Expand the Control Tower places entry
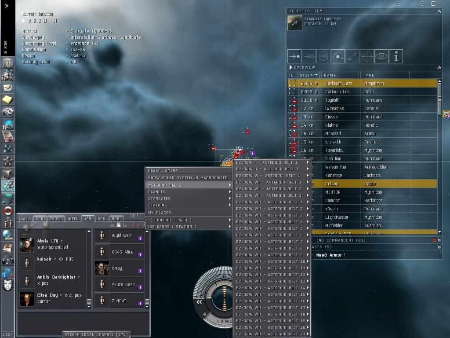This screenshot has height=338, width=450. pyautogui.click(x=189, y=220)
